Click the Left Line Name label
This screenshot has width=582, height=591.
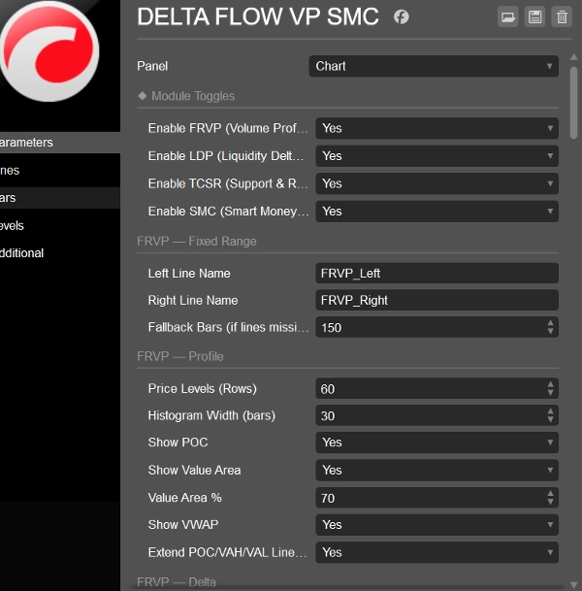[x=189, y=274]
